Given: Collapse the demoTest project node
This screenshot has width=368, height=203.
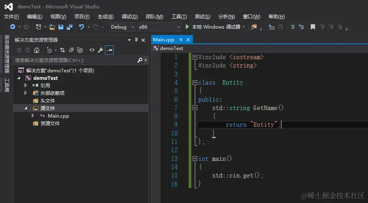Looking at the screenshot, I should coord(19,78).
